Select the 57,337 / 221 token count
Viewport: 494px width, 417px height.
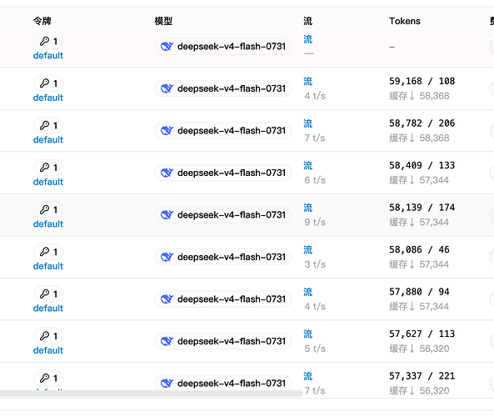click(422, 375)
